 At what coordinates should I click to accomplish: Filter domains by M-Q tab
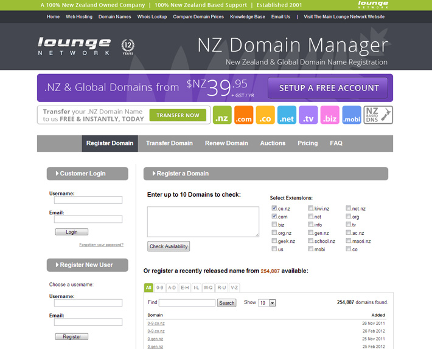click(208, 288)
